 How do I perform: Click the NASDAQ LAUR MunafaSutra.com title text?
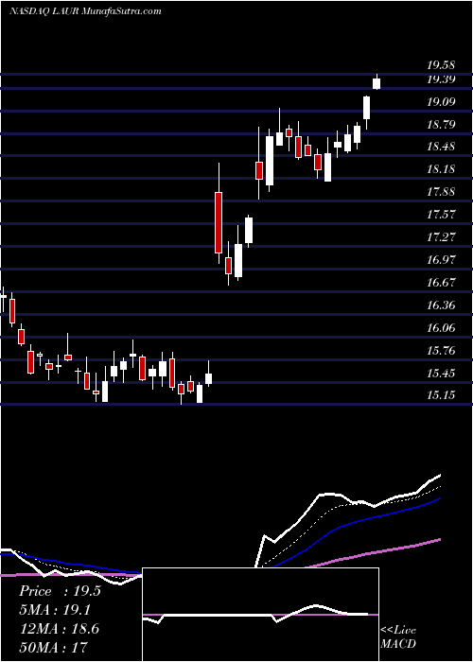[x=85, y=11]
